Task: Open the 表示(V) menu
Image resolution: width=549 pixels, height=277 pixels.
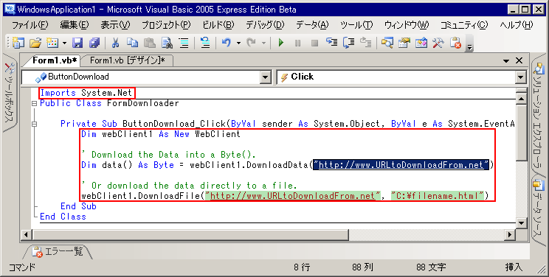Action: tap(115, 25)
